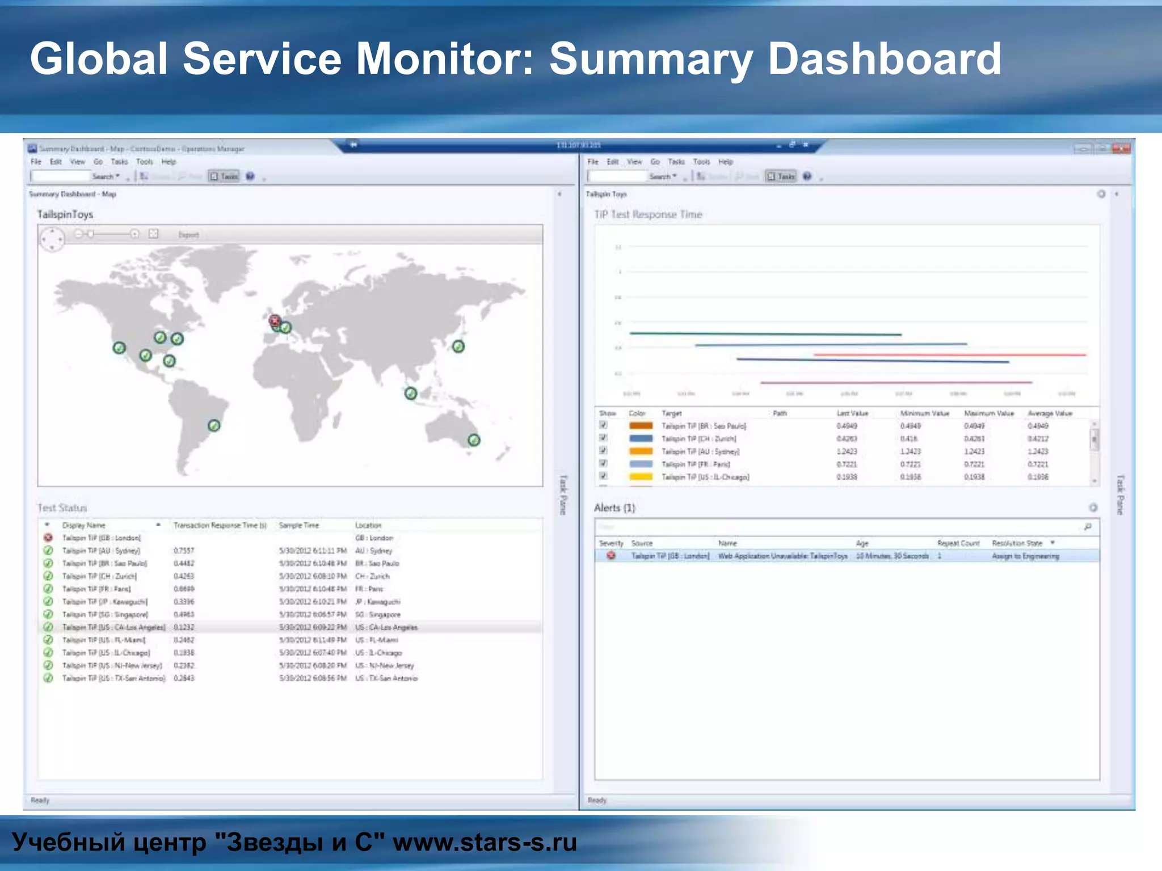The image size is (1162, 871).
Task: Sort by Transaction Response Time column header
Action: tap(220, 525)
